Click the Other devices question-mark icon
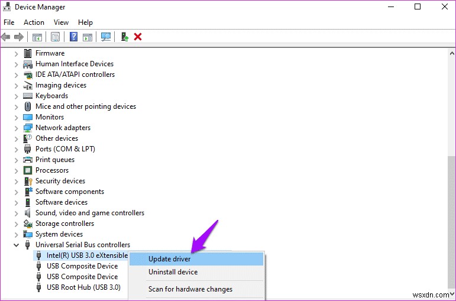The image size is (456, 301). click(28, 138)
